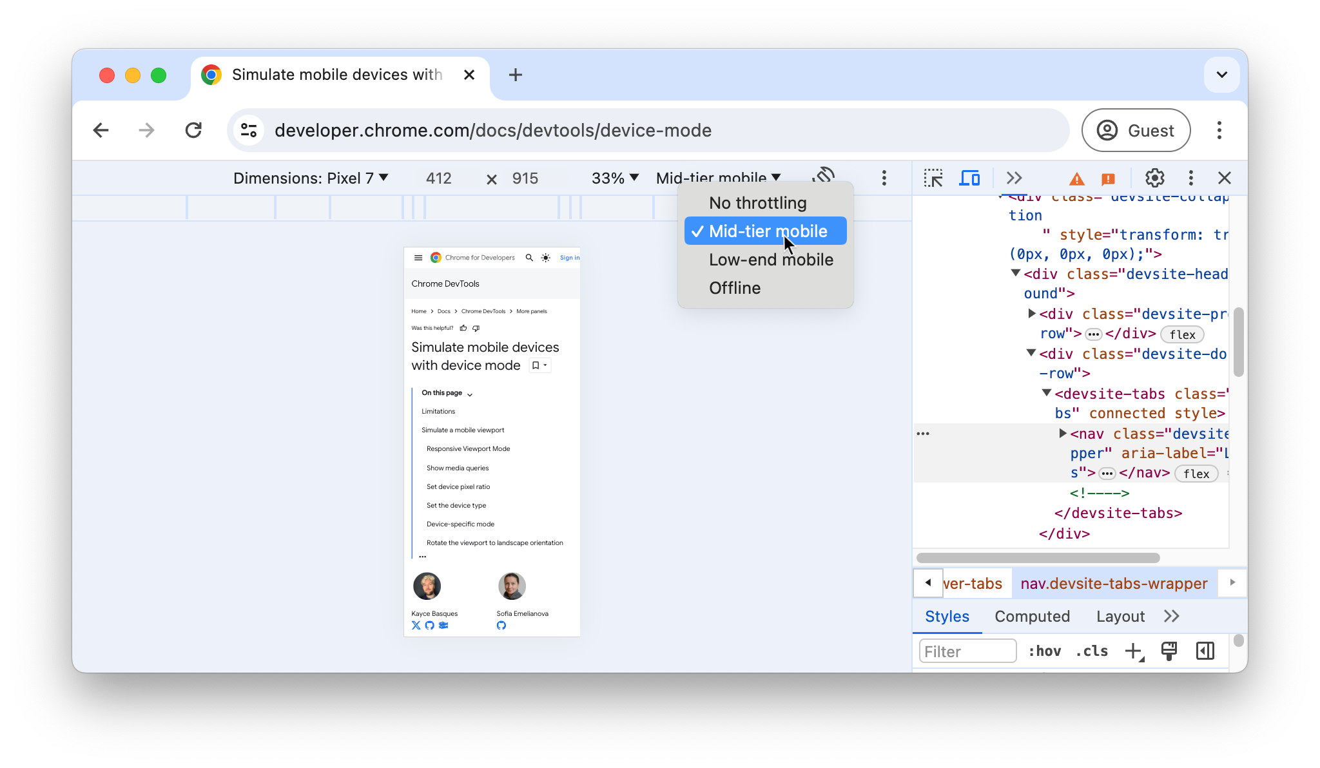Viewport: 1320px width, 768px height.
Task: Click the DevTools settings gear icon
Action: click(x=1154, y=177)
